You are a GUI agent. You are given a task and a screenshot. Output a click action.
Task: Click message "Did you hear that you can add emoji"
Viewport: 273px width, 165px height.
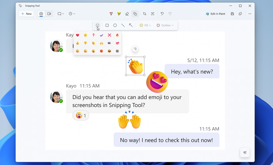(x=127, y=101)
